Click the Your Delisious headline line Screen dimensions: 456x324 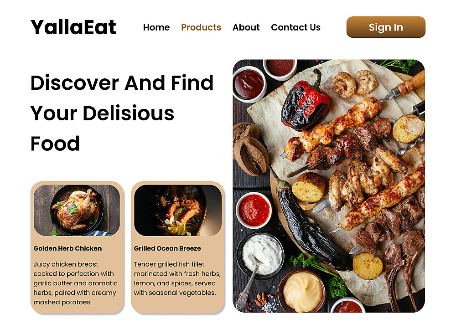pyautogui.click(x=102, y=113)
